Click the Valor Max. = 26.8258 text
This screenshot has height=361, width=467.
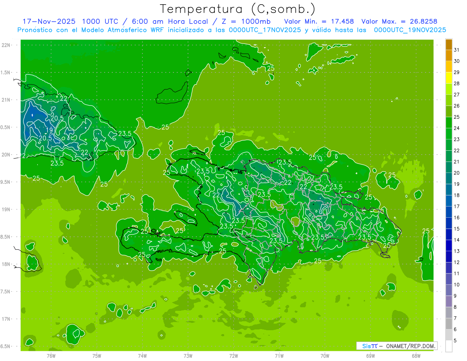coord(402,21)
